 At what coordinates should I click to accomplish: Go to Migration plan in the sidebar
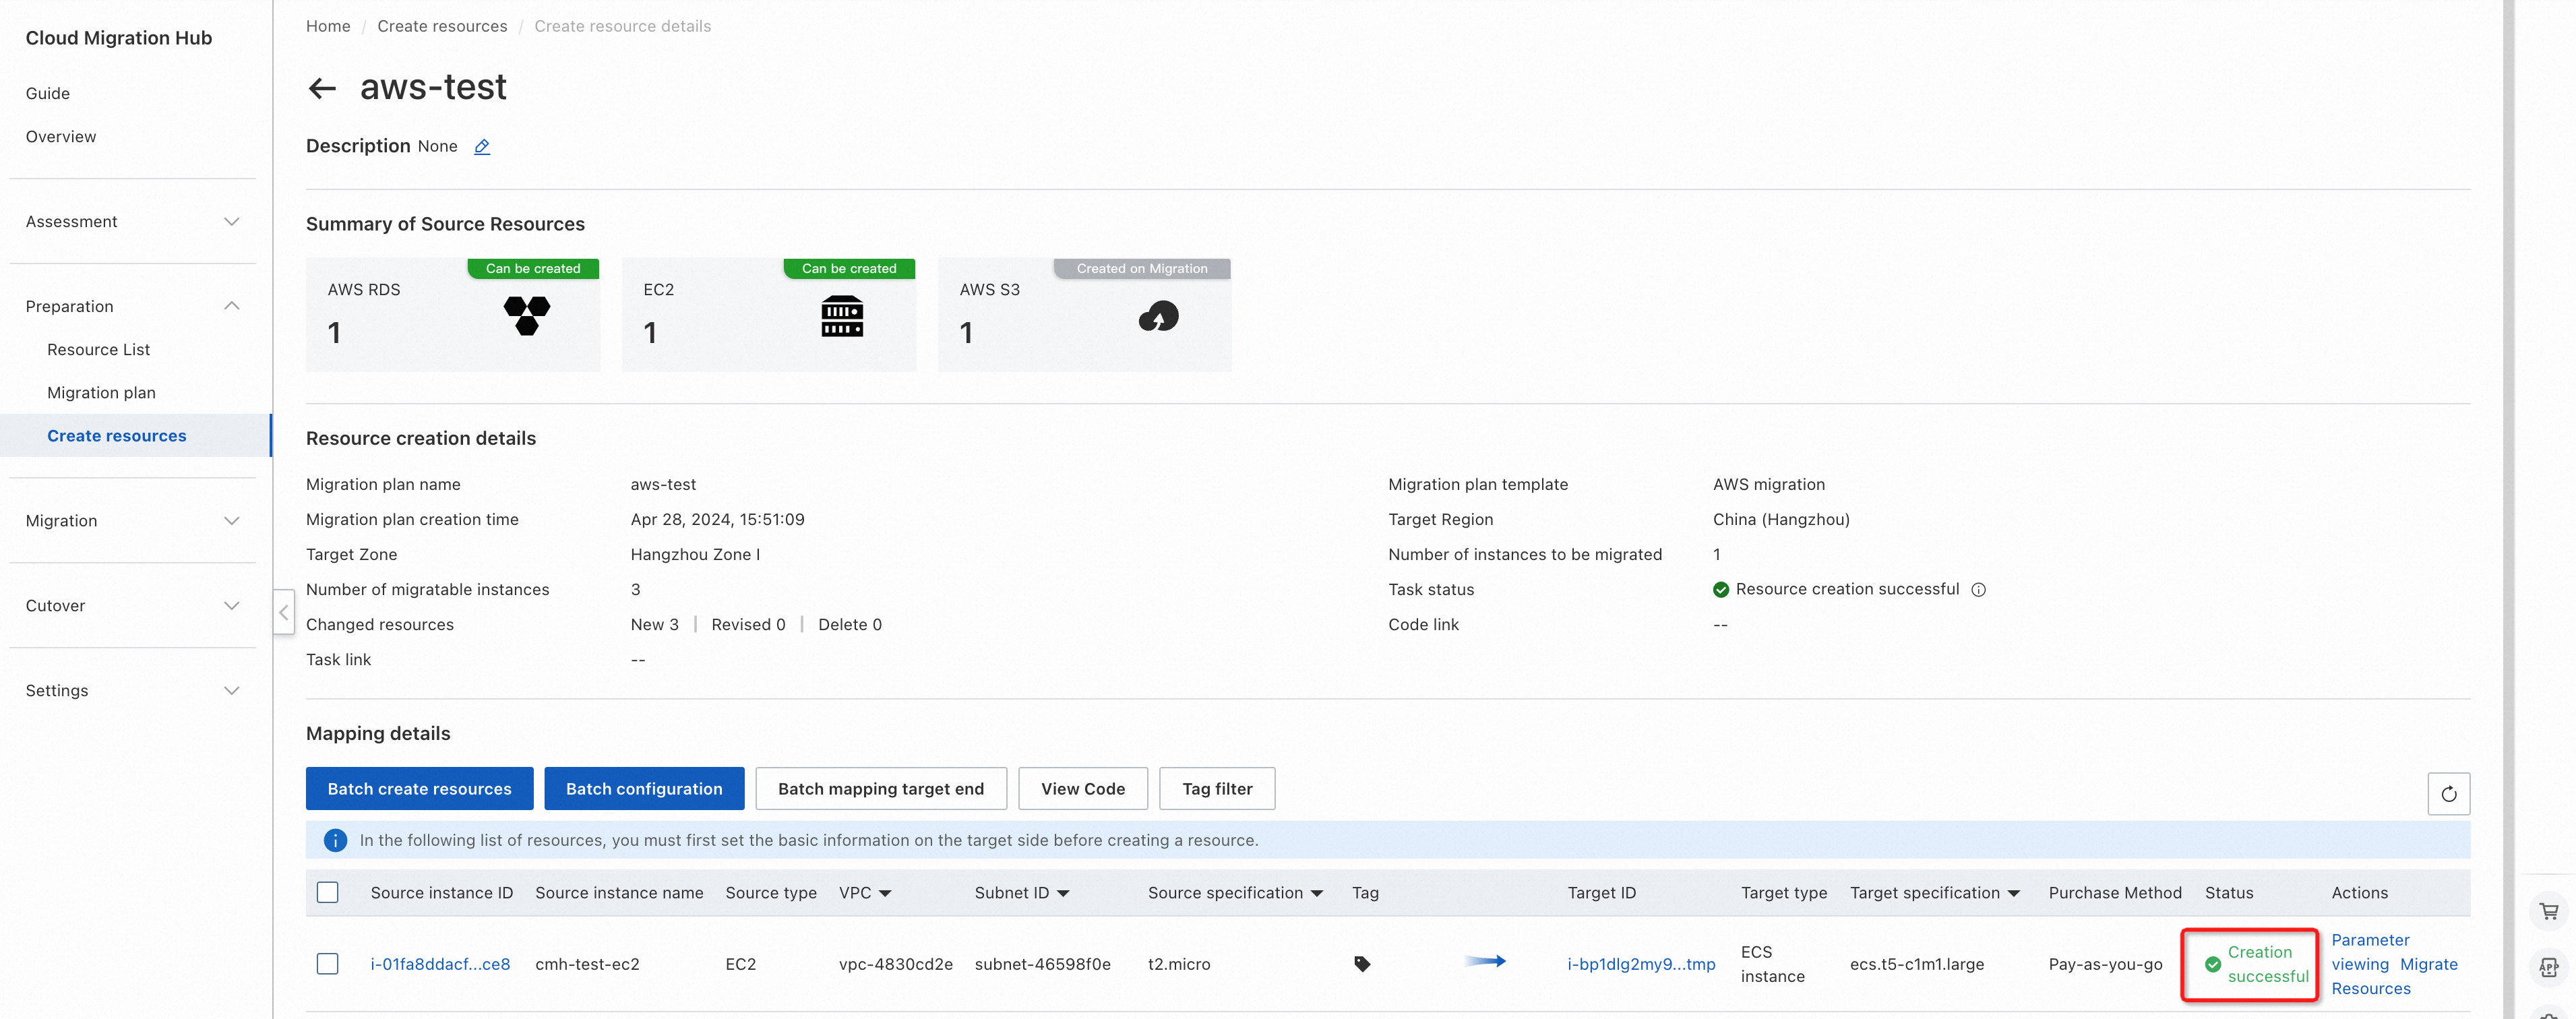(101, 393)
